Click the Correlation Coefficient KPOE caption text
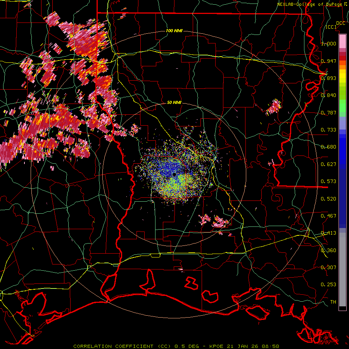 click(176, 346)
